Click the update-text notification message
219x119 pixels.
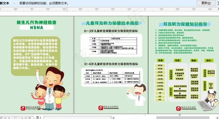coord(44,3)
